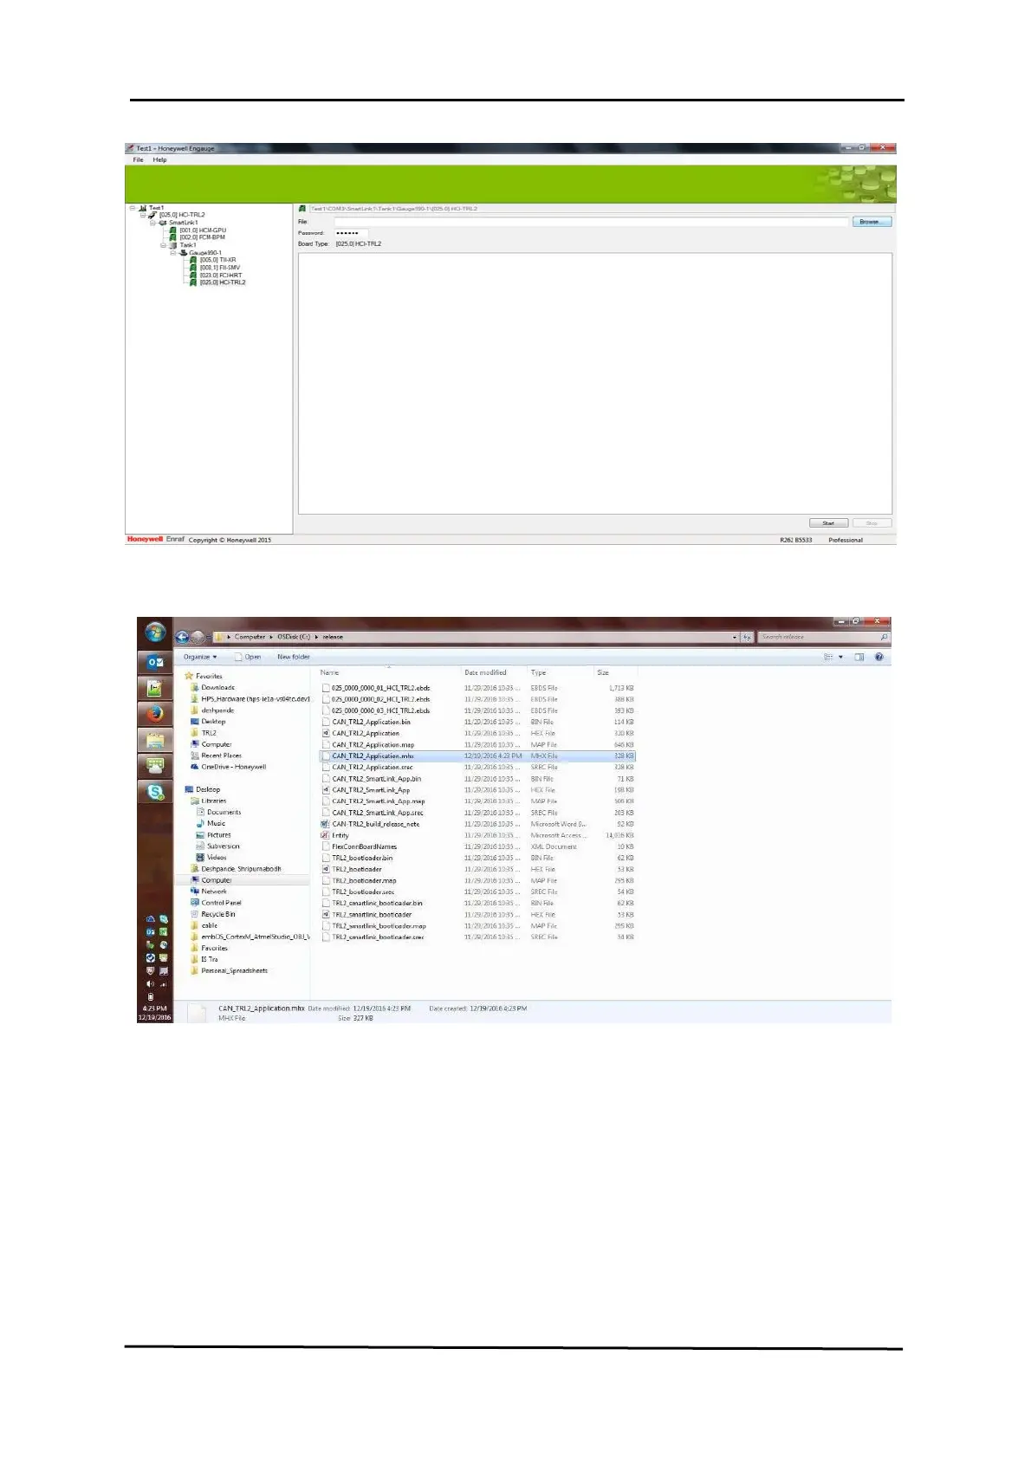Click the Test1 site icon in tree

(143, 208)
